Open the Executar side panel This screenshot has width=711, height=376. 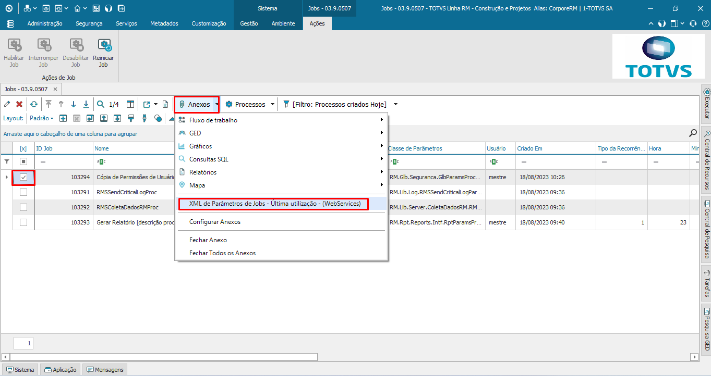[x=706, y=104]
